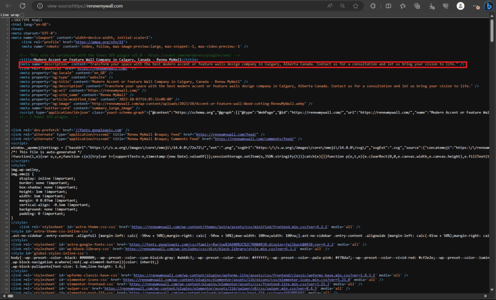Click vertical scrollbar down arrow
This screenshot has height=300, width=496.
coord(492,289)
